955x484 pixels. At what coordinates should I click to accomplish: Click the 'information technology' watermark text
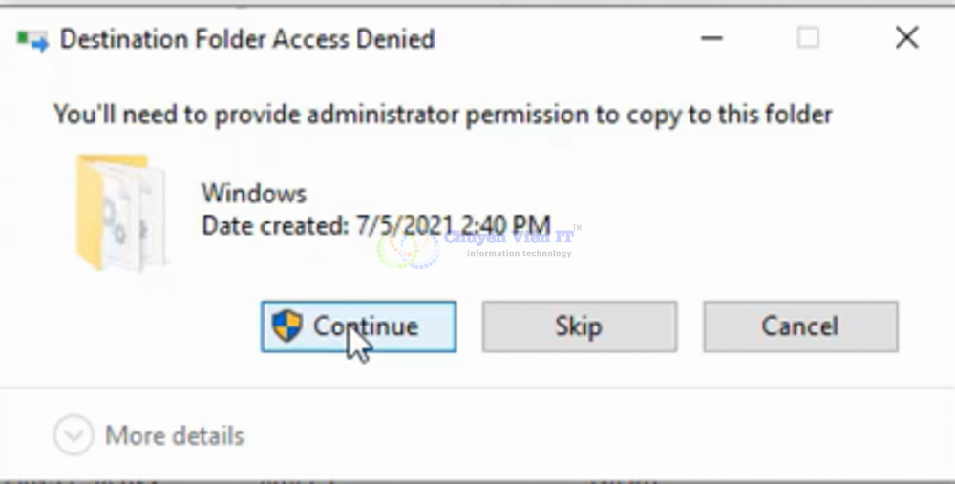click(x=520, y=254)
